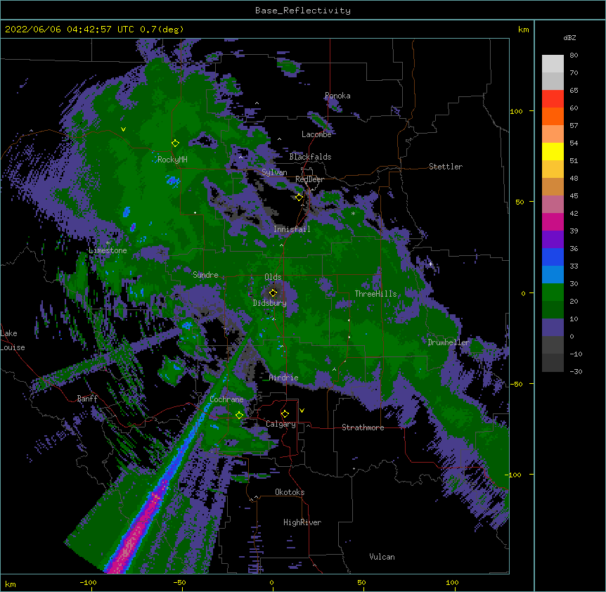The image size is (606, 592).
Task: Click the yellow diamond marker near RockyMH
Action: pyautogui.click(x=175, y=143)
